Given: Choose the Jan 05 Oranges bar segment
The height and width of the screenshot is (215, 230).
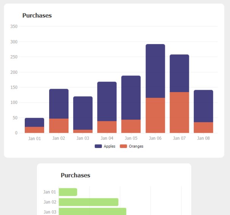Looking at the screenshot, I should tap(131, 126).
